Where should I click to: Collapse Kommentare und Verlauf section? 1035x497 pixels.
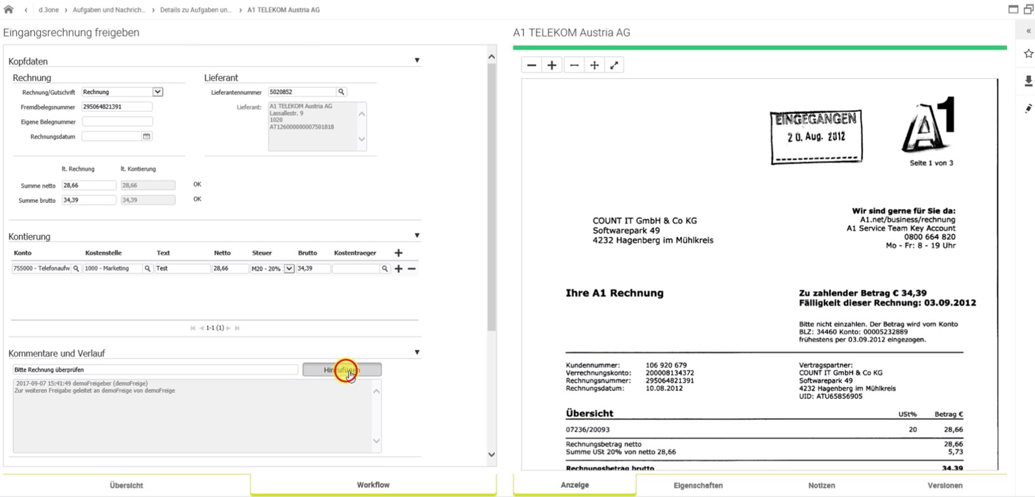(x=417, y=353)
